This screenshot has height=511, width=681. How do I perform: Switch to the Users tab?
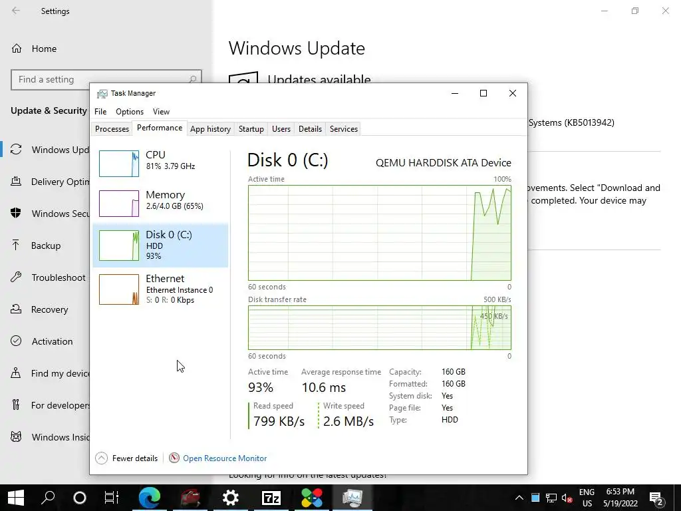(x=281, y=129)
